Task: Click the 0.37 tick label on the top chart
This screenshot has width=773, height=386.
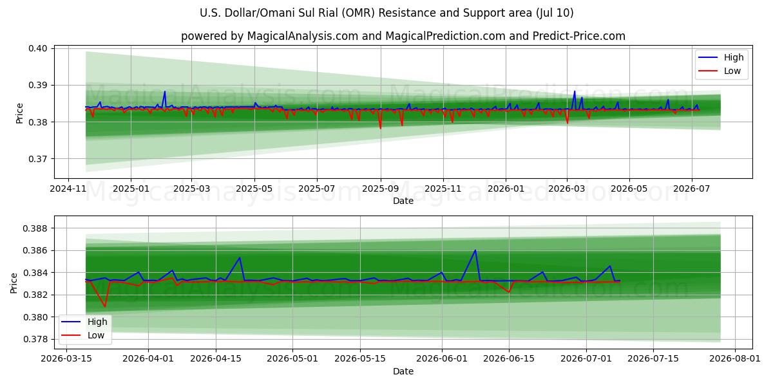Action: tap(39, 159)
